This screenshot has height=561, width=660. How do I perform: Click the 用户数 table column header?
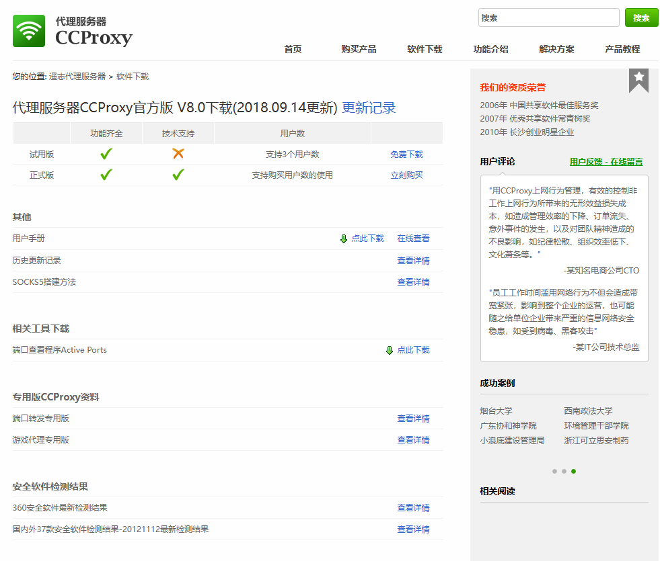click(x=293, y=134)
